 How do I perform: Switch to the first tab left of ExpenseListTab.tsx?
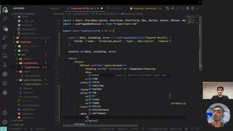point(55,8)
